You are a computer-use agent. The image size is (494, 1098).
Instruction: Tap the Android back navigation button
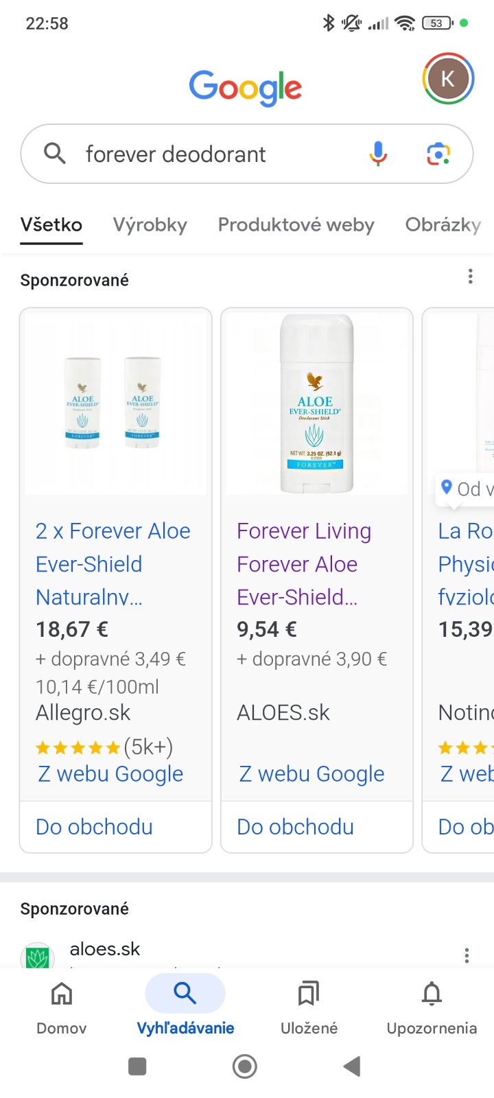coord(352,1066)
